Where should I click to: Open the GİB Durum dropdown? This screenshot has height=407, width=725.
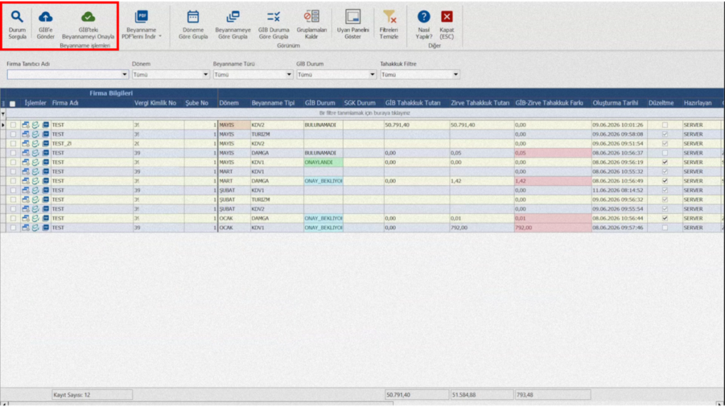372,74
